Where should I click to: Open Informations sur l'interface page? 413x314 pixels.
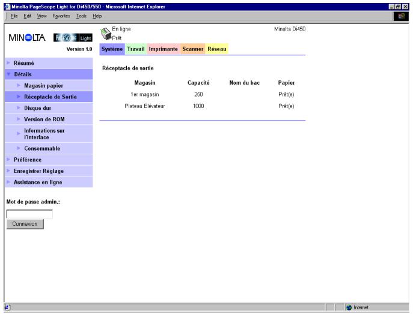tap(44, 134)
